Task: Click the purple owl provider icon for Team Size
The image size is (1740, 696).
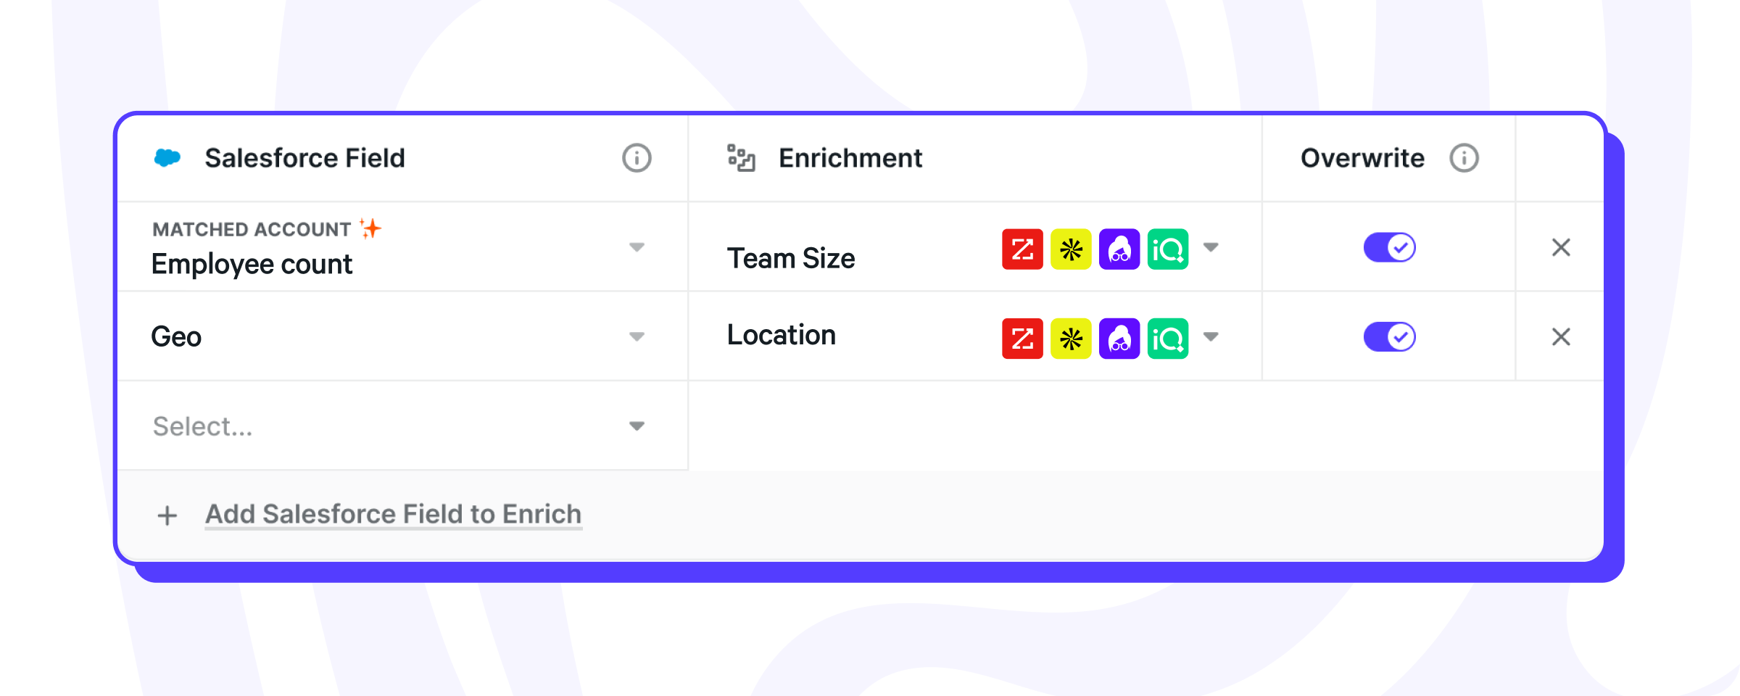Action: point(1119,248)
